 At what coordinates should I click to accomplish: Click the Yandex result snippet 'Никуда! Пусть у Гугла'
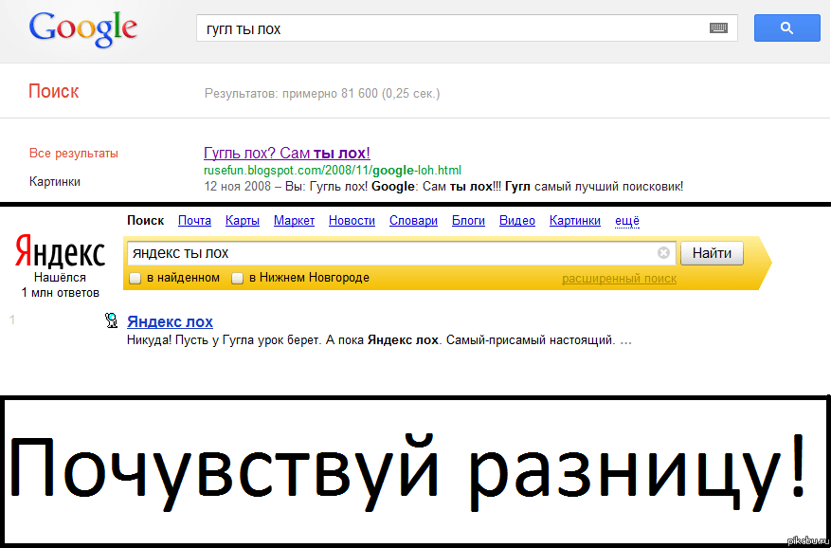click(x=379, y=340)
